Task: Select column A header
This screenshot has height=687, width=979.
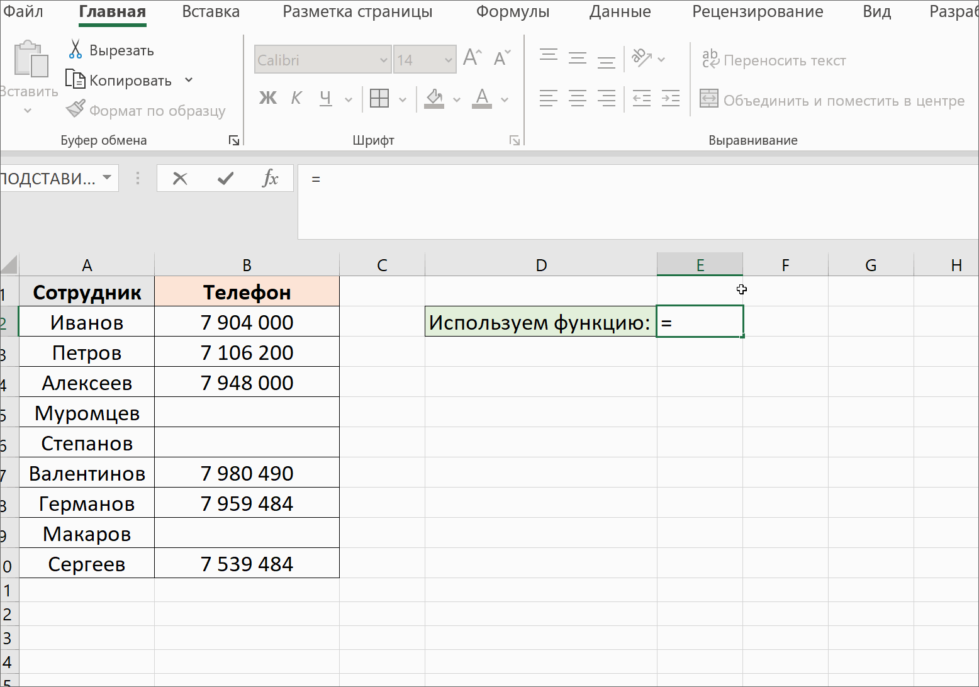Action: (x=87, y=265)
